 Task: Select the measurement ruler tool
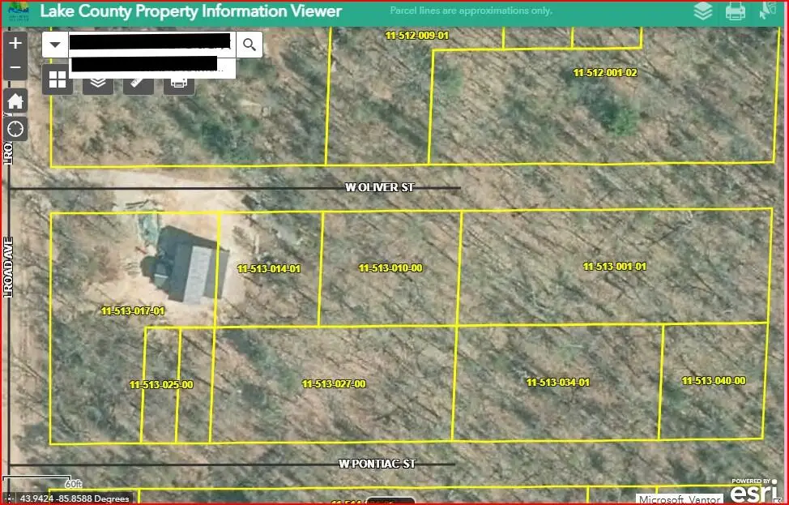[x=138, y=80]
